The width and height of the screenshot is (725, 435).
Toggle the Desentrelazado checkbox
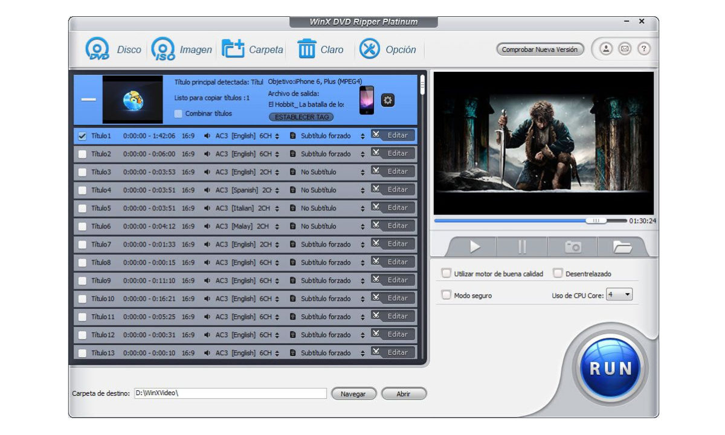[558, 274]
